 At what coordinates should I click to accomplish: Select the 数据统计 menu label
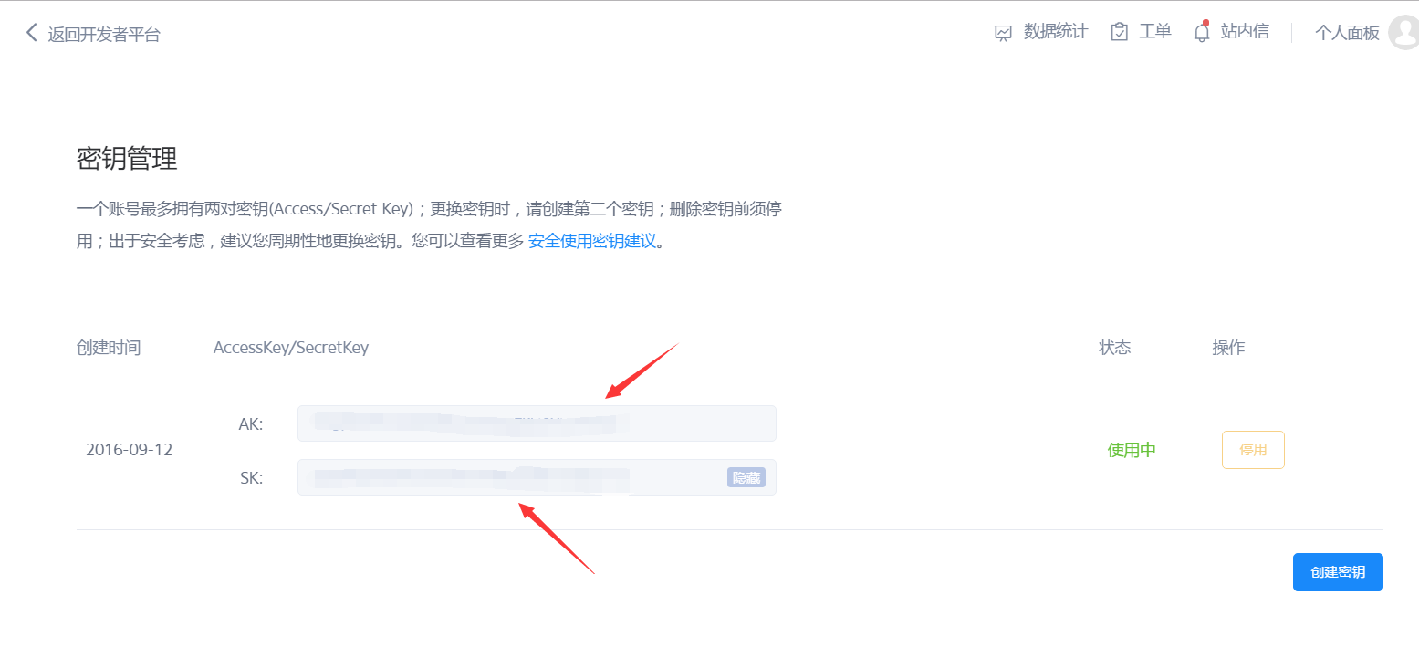(1056, 32)
